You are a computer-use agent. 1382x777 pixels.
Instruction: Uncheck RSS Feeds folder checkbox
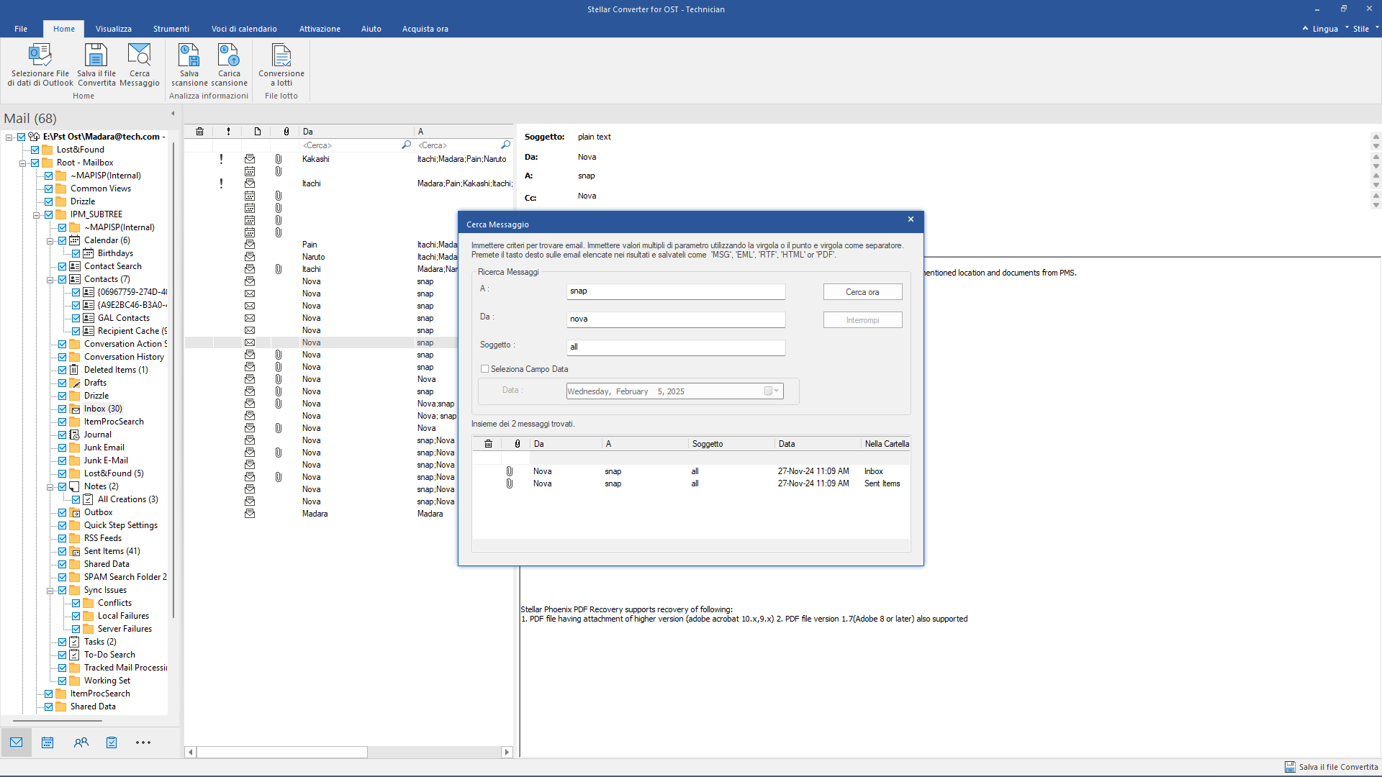point(62,538)
